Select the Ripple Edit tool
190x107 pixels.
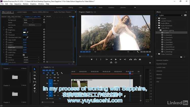(x=34, y=75)
